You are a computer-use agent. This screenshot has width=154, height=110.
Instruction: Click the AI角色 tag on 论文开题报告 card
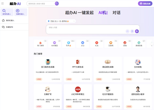pyautogui.click(x=99, y=106)
